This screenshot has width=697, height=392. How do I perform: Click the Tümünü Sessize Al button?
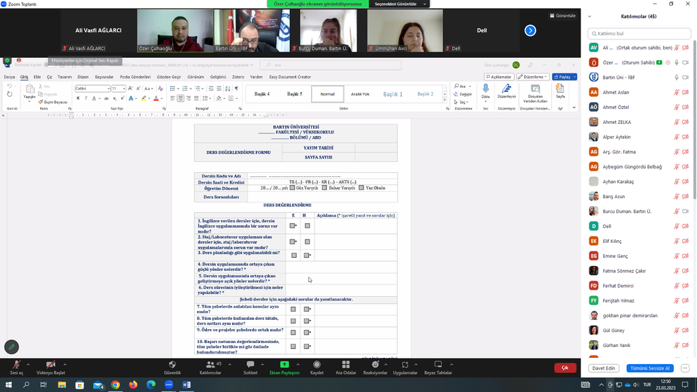(x=649, y=368)
